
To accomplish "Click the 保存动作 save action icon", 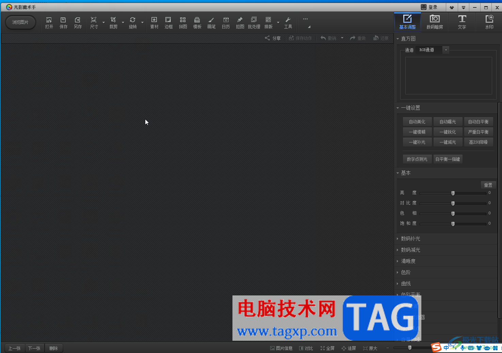I will pyautogui.click(x=300, y=38).
